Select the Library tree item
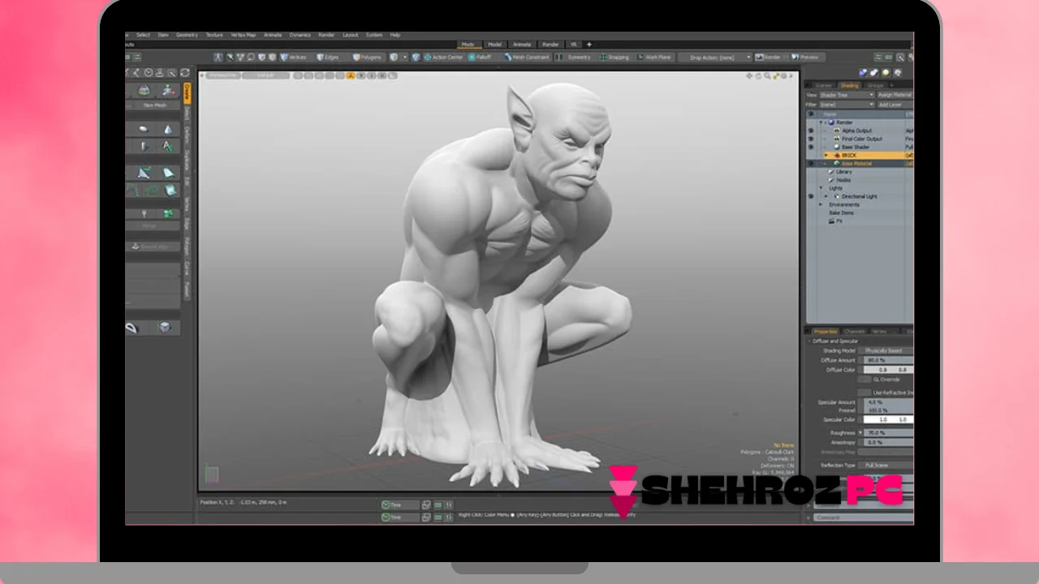This screenshot has width=1039, height=584. pyautogui.click(x=843, y=172)
